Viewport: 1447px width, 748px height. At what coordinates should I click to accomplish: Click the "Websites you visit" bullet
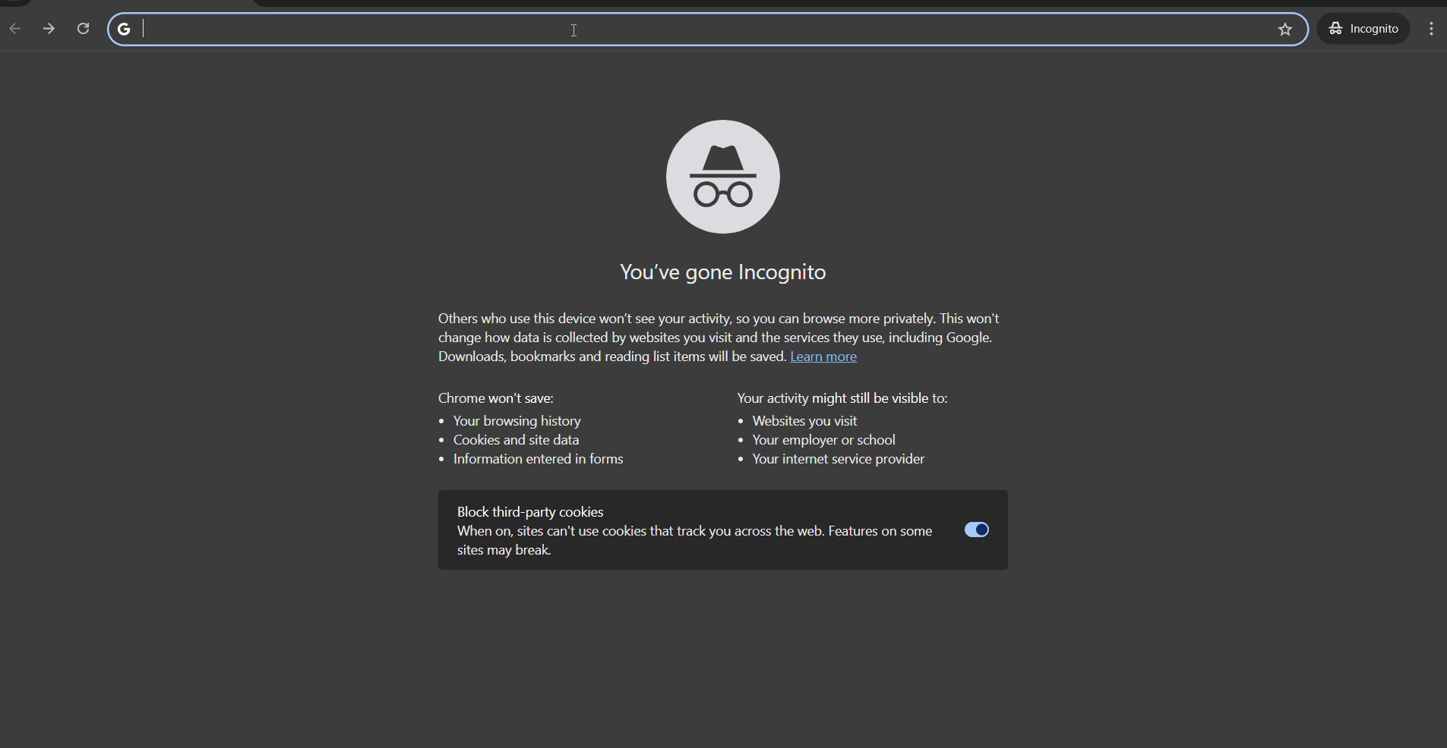click(804, 421)
